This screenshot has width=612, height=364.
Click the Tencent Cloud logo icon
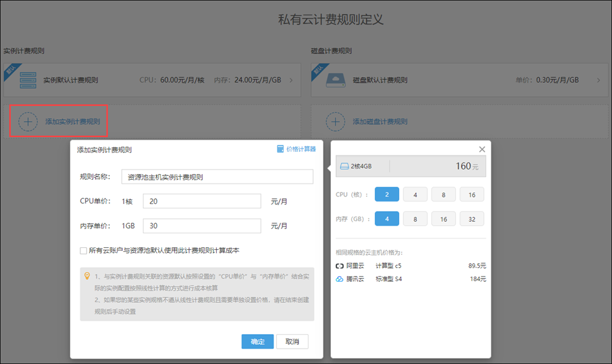pyautogui.click(x=339, y=279)
